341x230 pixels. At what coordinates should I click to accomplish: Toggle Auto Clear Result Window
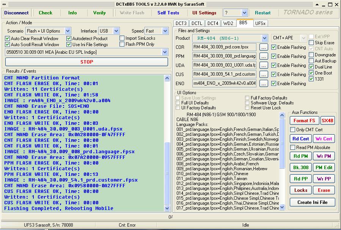tap(7, 39)
